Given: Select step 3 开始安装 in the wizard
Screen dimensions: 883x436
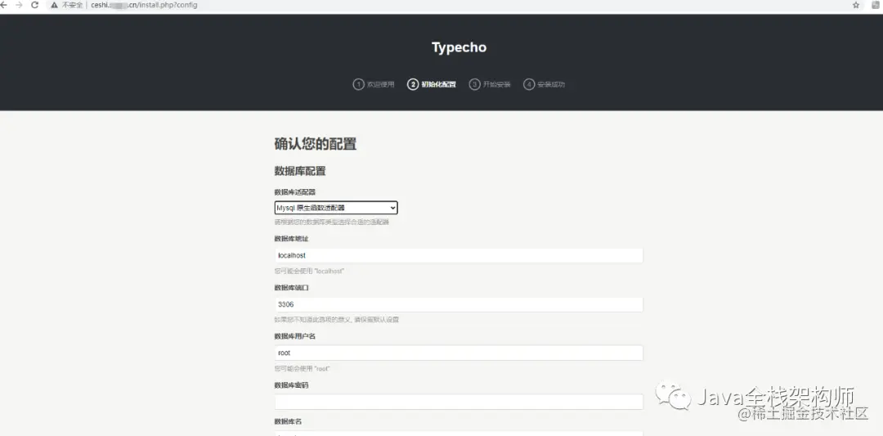Looking at the screenshot, I should click(490, 84).
